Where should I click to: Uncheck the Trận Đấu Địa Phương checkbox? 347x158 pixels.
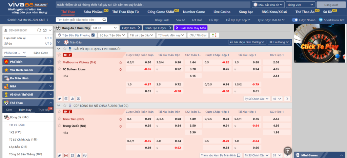[x=93, y=35]
